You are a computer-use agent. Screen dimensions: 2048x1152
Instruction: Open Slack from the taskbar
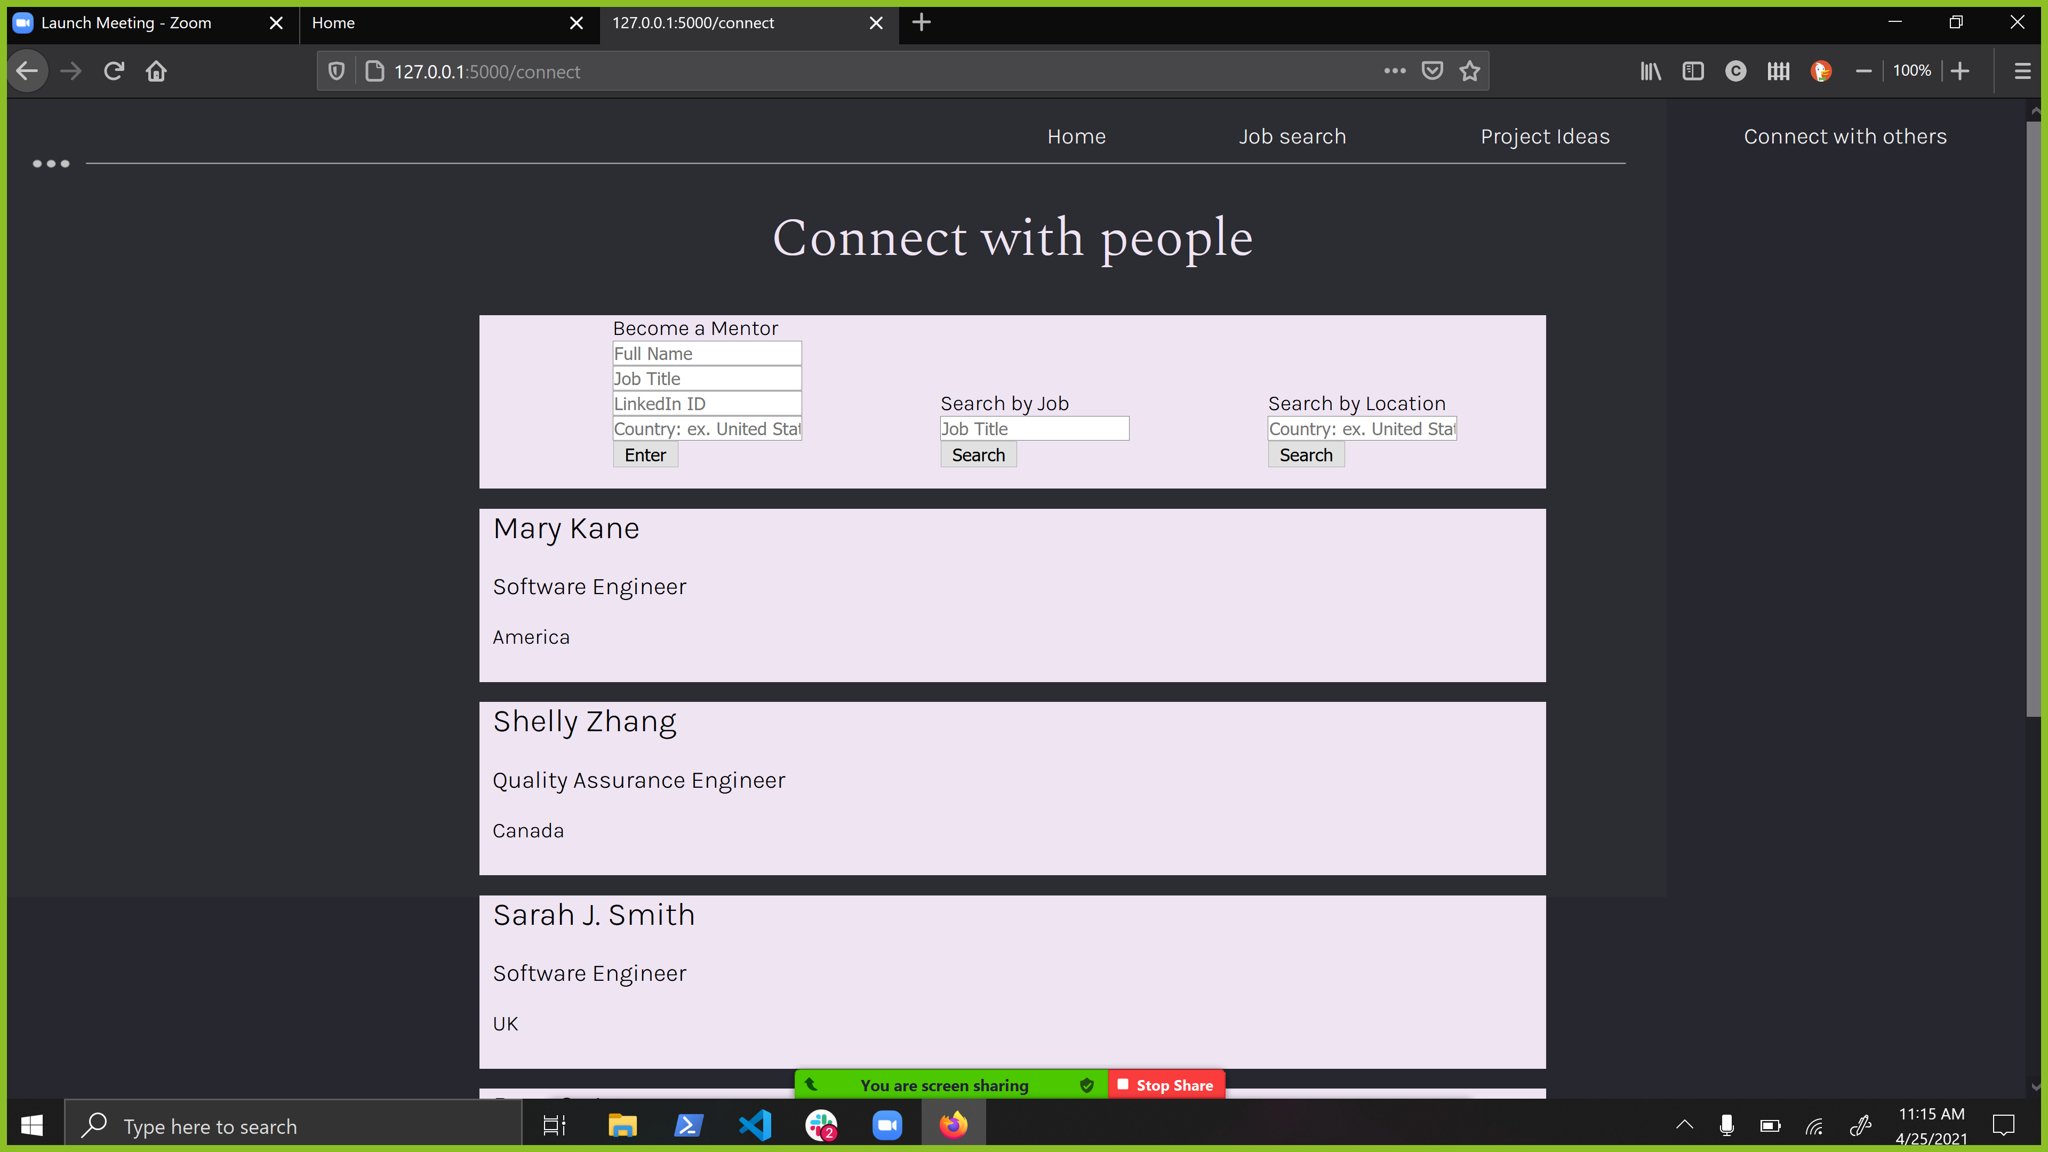[820, 1125]
